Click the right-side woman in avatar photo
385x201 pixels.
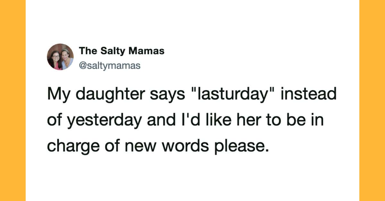pyautogui.click(x=66, y=57)
